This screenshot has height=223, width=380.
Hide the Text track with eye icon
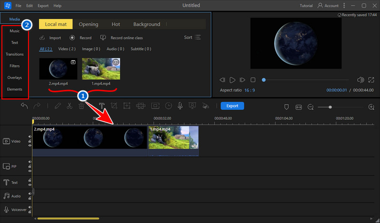coord(30,185)
